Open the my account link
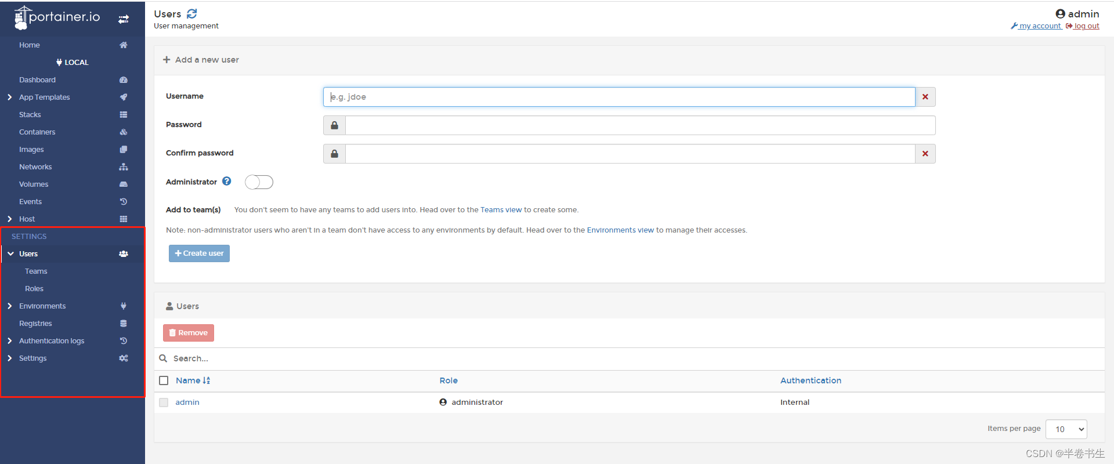This screenshot has height=464, width=1114. (1036, 26)
